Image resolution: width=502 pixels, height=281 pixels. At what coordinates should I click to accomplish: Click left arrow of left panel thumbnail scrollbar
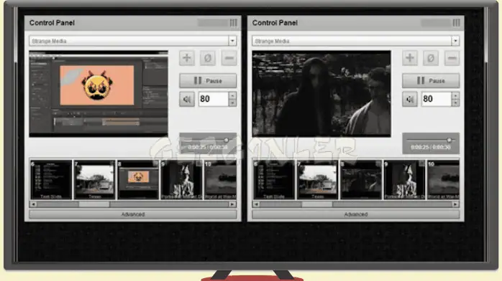[33, 204]
